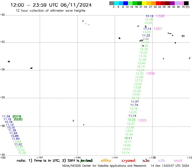Select the cyan swatch in the legend bar

[x=116, y=3]
